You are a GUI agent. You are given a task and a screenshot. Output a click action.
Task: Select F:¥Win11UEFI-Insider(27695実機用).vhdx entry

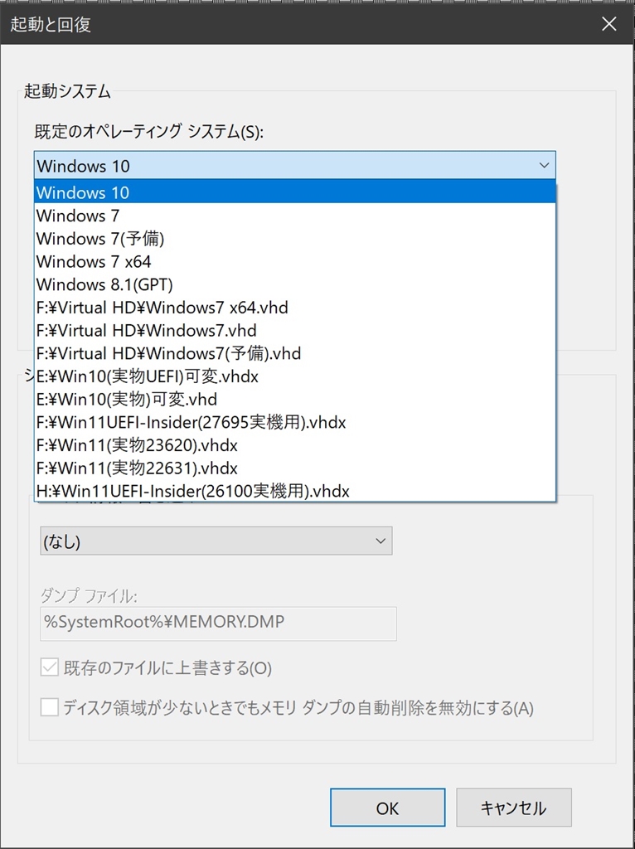[294, 422]
